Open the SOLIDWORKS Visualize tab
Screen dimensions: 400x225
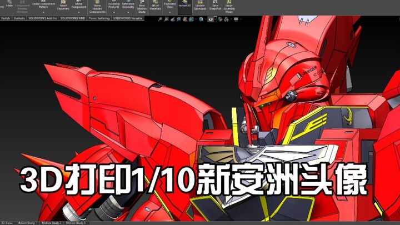(128, 18)
